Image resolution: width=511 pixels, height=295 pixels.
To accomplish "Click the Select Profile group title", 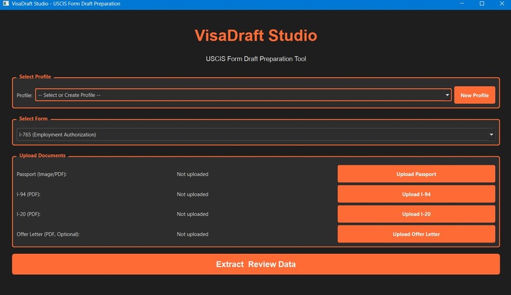I will coord(35,77).
